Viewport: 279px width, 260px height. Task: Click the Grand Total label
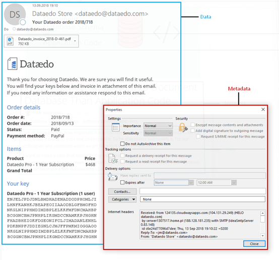click(x=20, y=171)
